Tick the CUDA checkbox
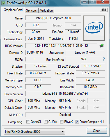The image size is (110, 137). point(46,121)
